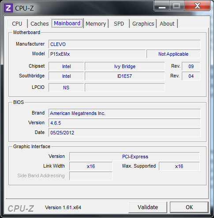214x218 pixels.
Task: Go to the Memory tab
Action: (x=96, y=23)
